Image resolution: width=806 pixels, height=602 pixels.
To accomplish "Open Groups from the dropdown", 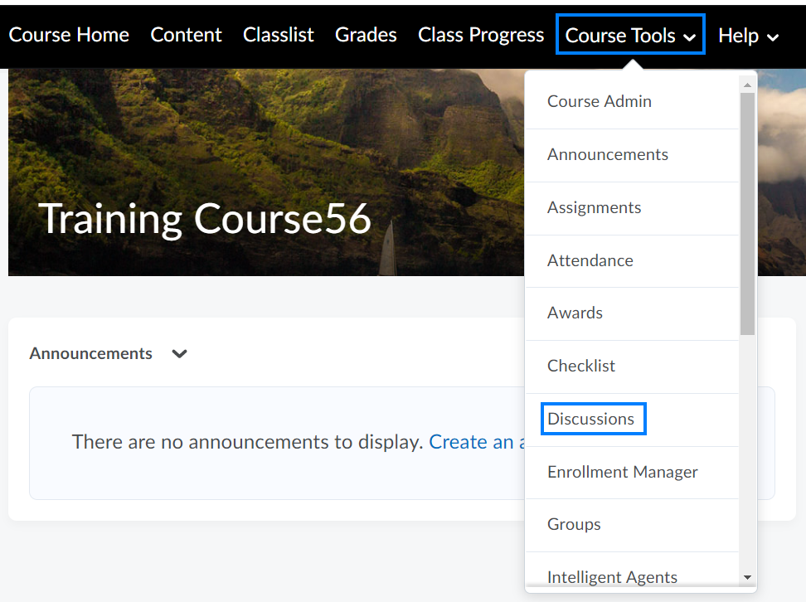I will [x=574, y=524].
